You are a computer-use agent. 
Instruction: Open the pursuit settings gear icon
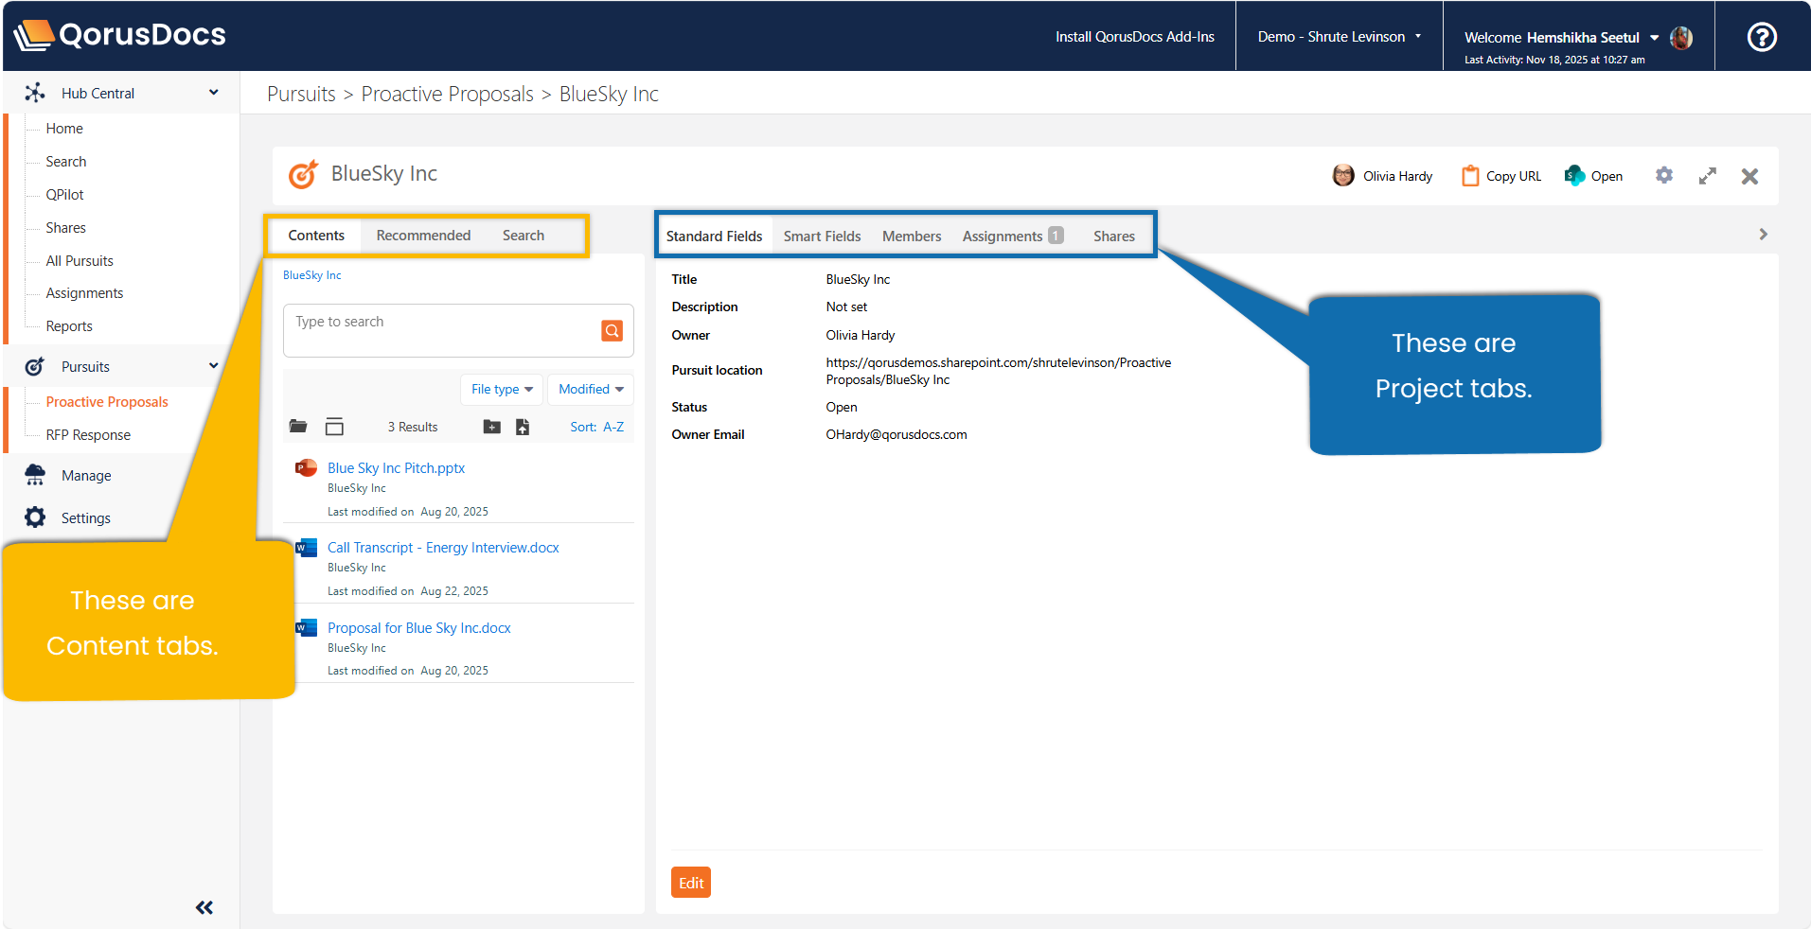[1663, 176]
